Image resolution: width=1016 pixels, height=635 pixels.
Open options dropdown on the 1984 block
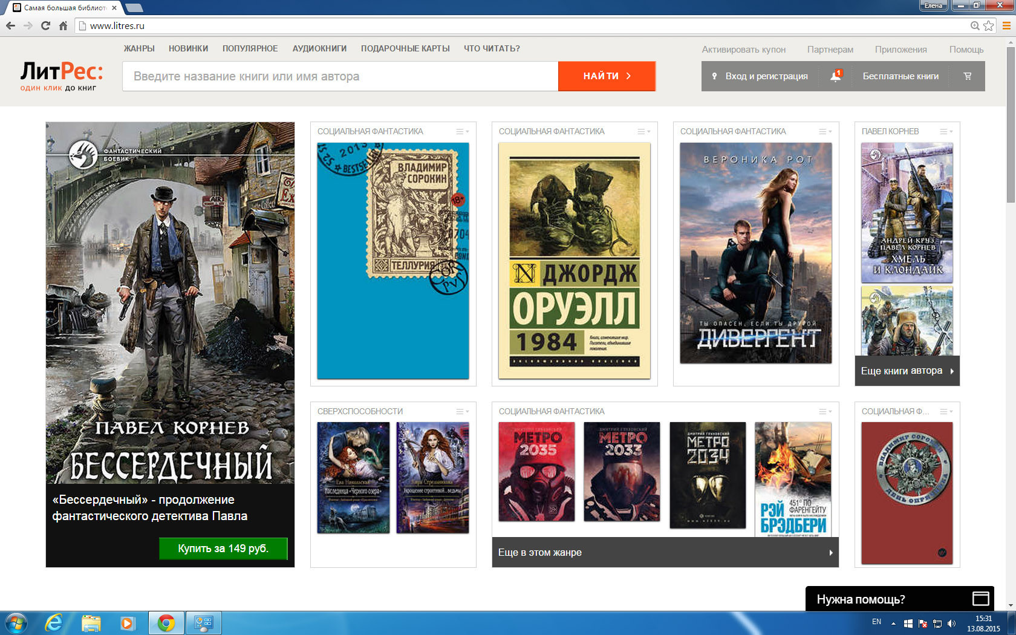coord(643,131)
